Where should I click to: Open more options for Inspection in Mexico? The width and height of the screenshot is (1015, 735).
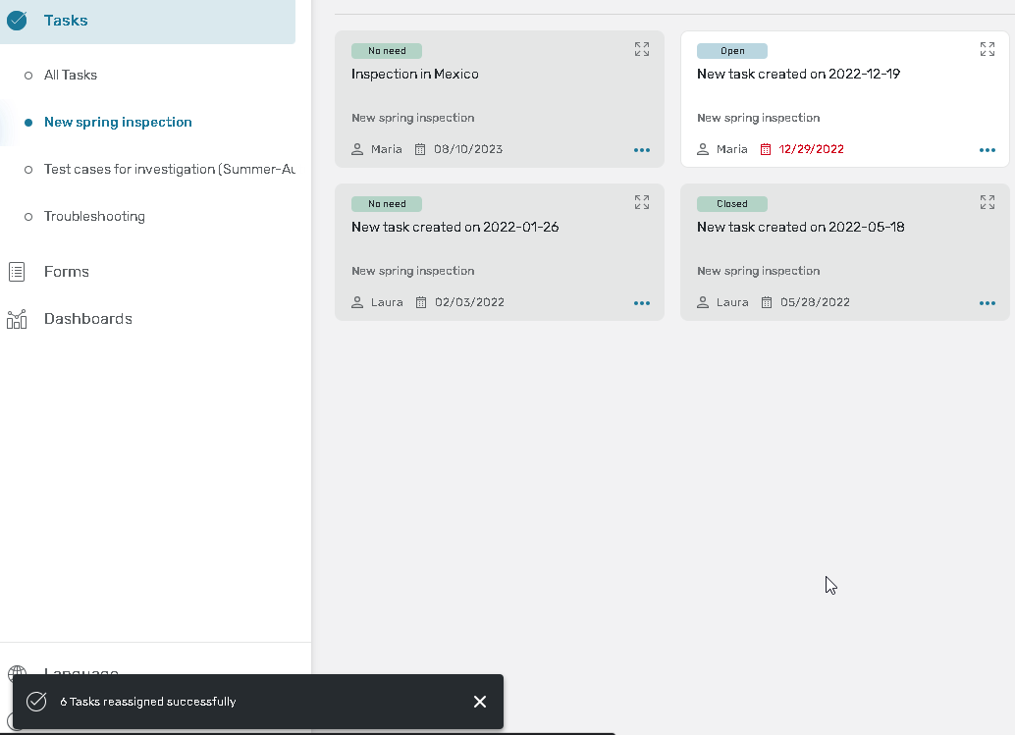(642, 150)
